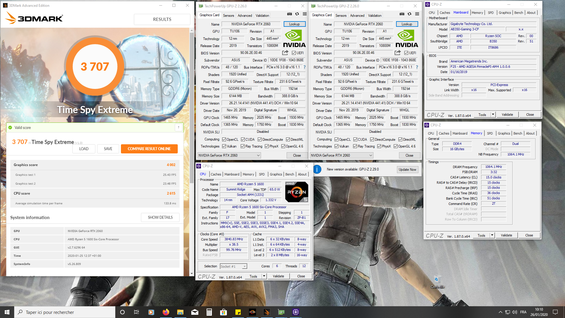
Task: Click the question mark help icon beside Valid score
Action: click(178, 127)
